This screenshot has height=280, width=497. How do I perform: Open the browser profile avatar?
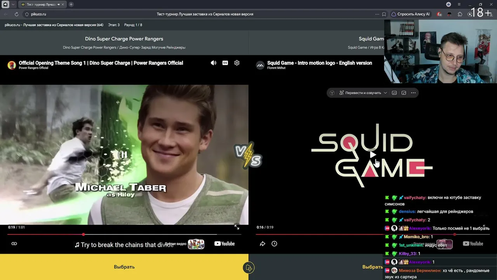[449, 4]
